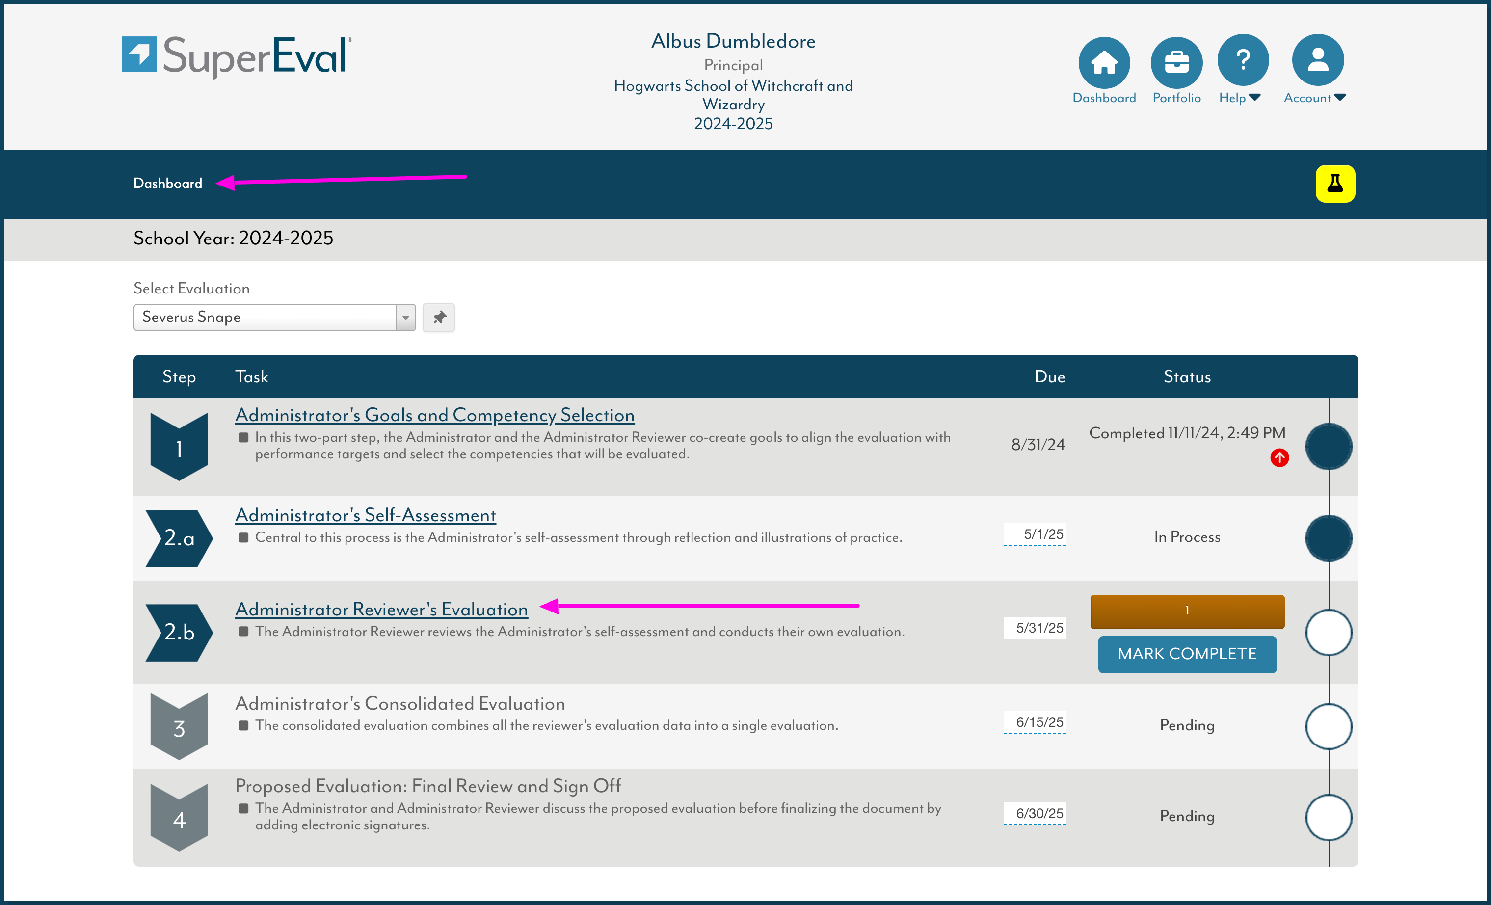Click the Albus Dumbledore name heading
The height and width of the screenshot is (905, 1491).
[x=733, y=41]
